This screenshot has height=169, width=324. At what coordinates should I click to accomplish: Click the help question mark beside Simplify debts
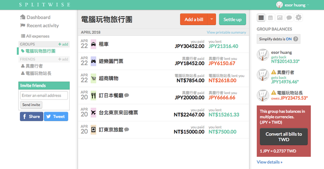click(296, 39)
